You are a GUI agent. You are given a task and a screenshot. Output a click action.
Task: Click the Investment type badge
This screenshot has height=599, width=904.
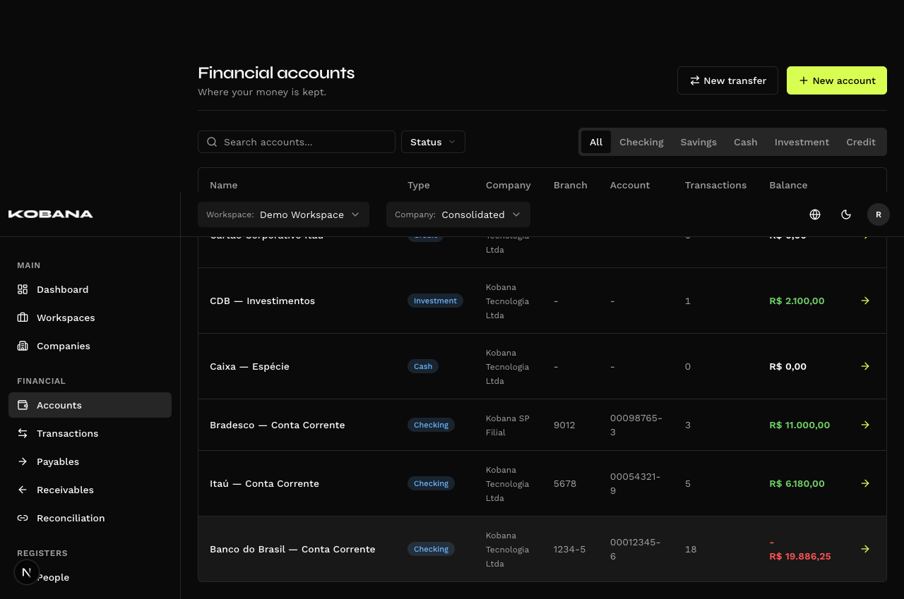435,301
